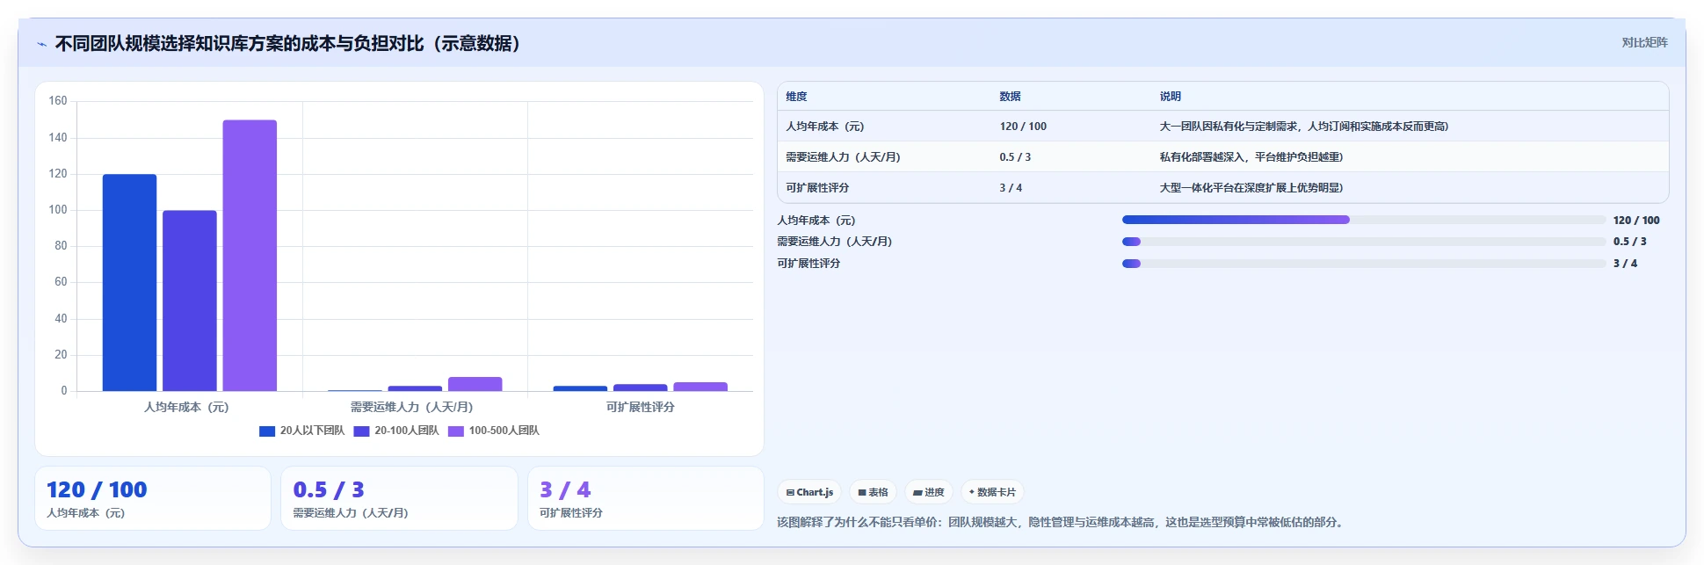
Task: Toggle the 100-500人团队 legend item
Action: pyautogui.click(x=494, y=431)
